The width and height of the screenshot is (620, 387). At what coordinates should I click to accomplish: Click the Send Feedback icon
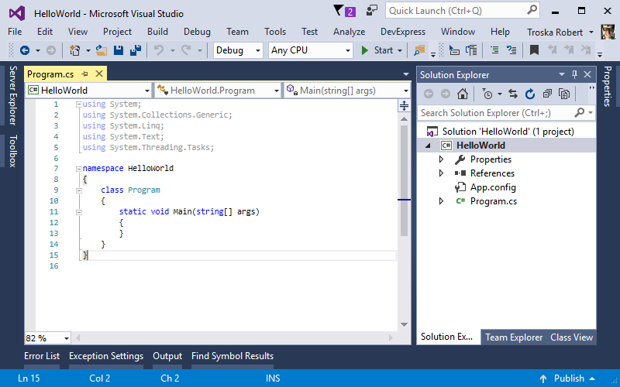372,11
